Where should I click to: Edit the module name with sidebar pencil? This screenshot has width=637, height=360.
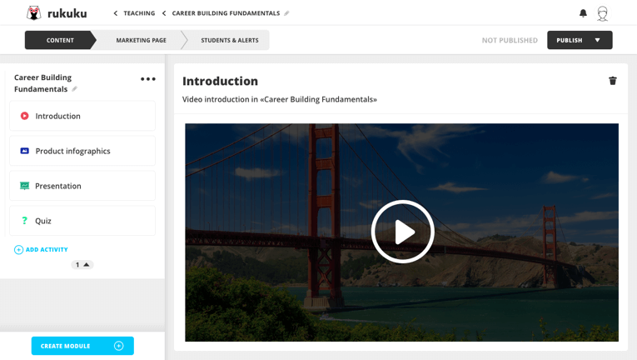coord(74,89)
